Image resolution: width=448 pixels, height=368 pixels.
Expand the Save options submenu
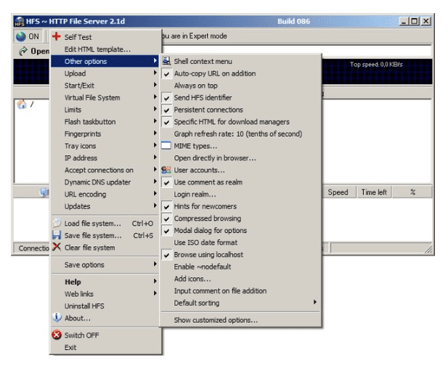point(105,265)
